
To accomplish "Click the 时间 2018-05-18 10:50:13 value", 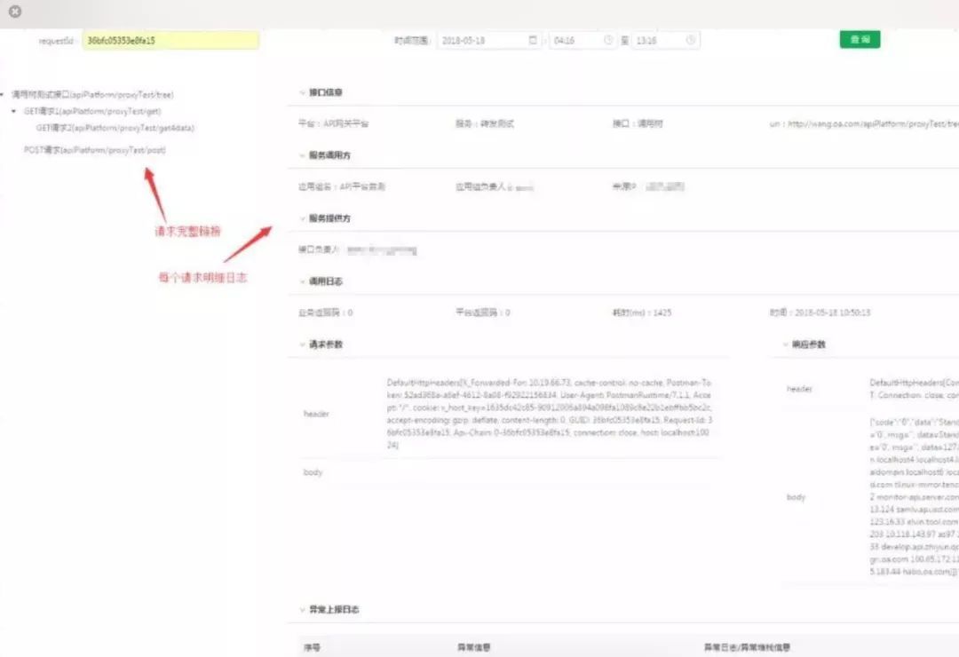I will click(820, 313).
